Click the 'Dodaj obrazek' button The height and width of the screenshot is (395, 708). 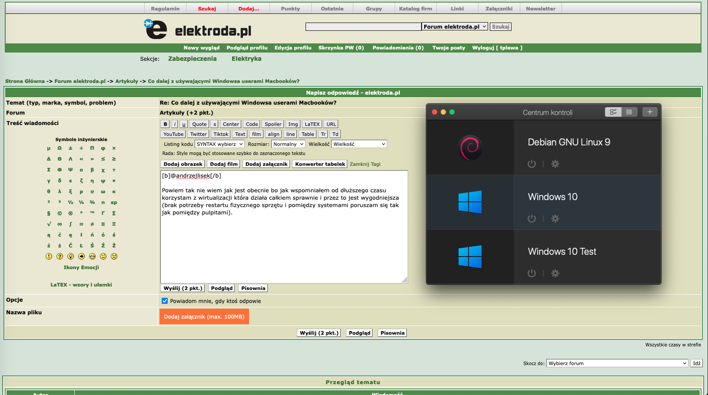pos(183,164)
